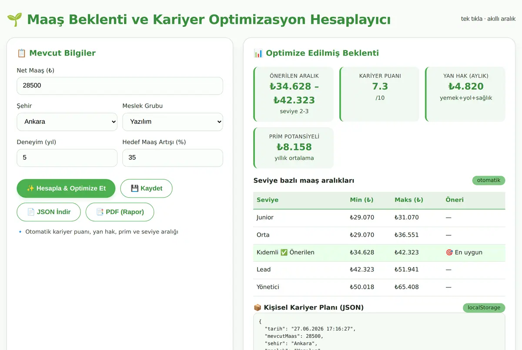Click the green checkmark beside Kıdemli

pos(284,252)
